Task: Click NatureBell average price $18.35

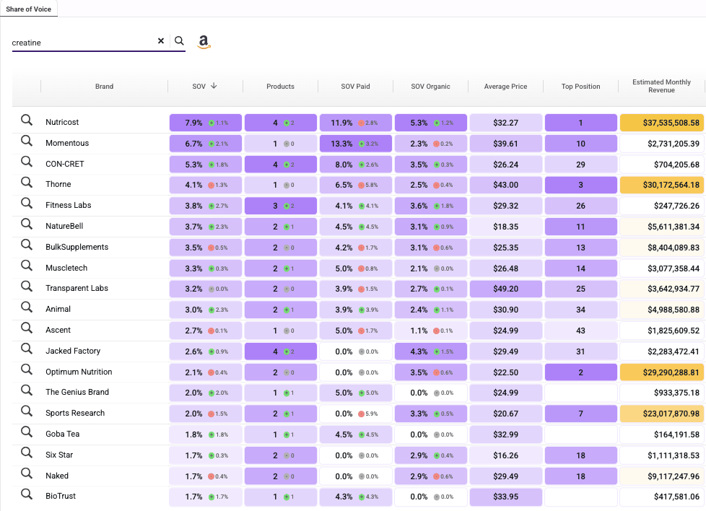Action: click(x=505, y=227)
